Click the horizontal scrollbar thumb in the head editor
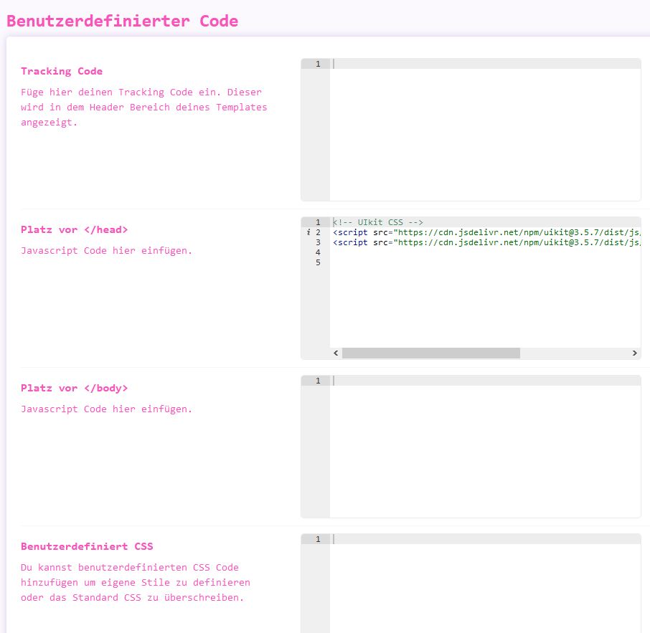The image size is (650, 633). [430, 353]
